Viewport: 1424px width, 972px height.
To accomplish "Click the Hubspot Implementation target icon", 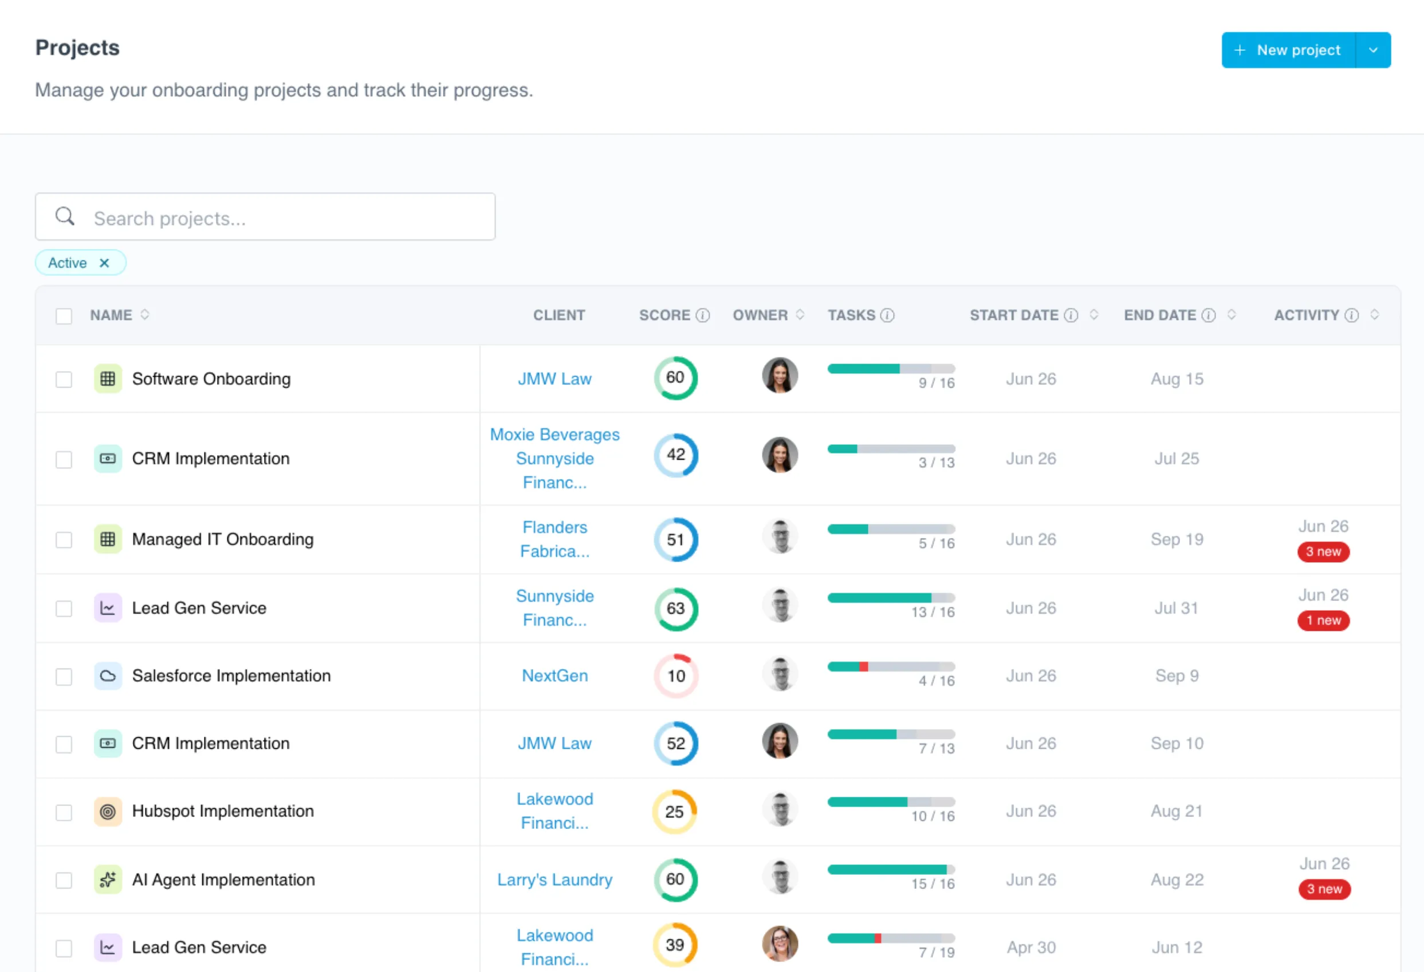I will [x=108, y=812].
